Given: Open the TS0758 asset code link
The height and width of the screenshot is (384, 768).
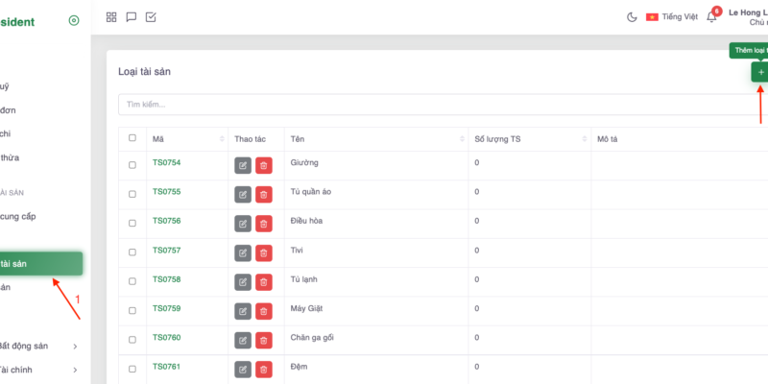Looking at the screenshot, I should tap(166, 279).
